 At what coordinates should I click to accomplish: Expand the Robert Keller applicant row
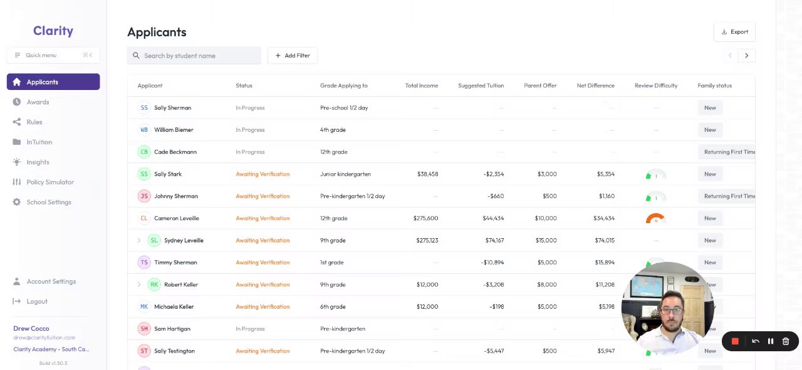[139, 284]
